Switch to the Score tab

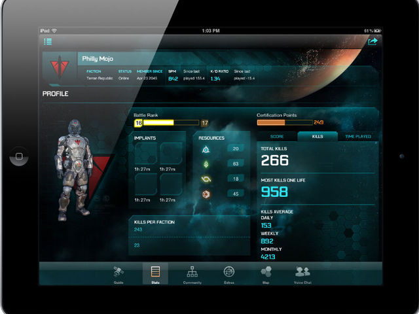[277, 137]
